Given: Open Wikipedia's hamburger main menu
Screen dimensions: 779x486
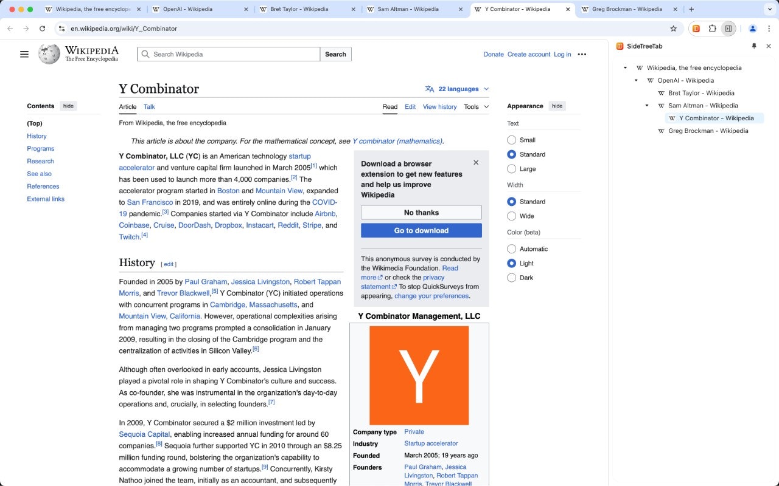Looking at the screenshot, I should [24, 54].
